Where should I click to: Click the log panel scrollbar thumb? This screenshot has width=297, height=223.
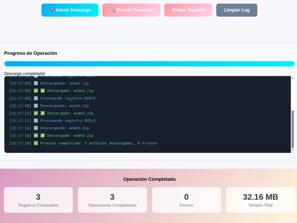click(293, 129)
